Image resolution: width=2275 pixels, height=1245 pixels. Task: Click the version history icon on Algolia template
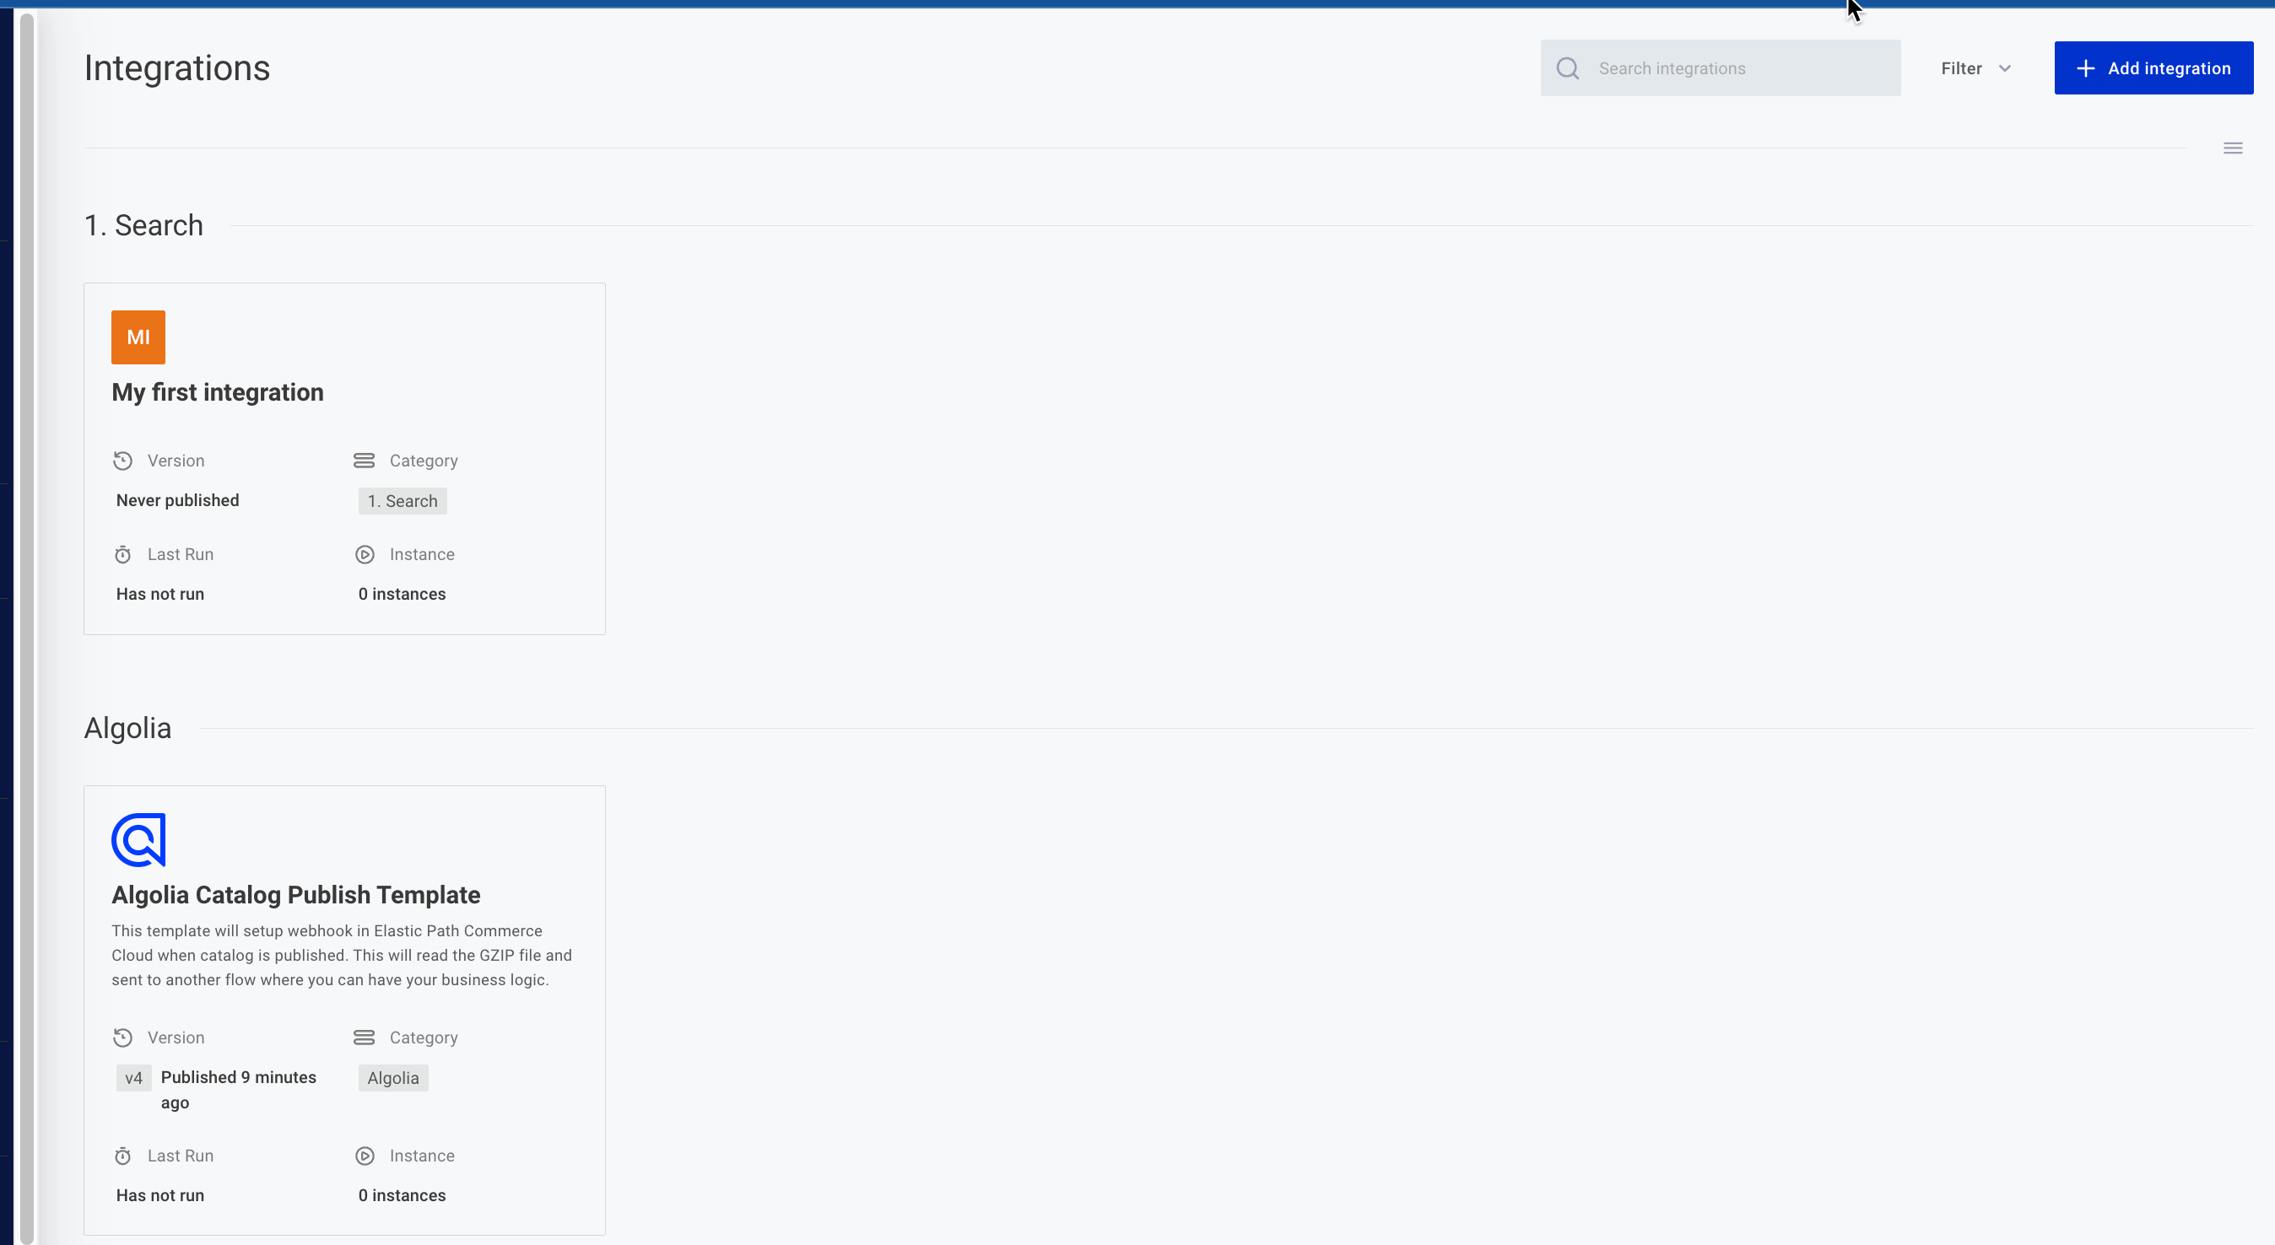122,1038
